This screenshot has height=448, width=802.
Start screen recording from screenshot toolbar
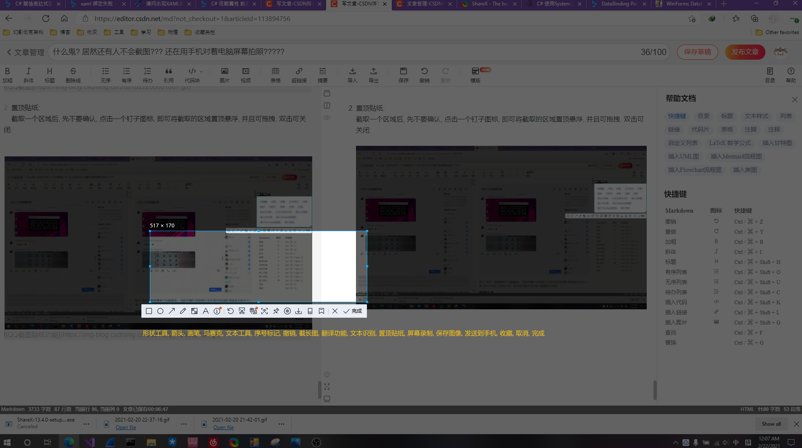tap(287, 311)
